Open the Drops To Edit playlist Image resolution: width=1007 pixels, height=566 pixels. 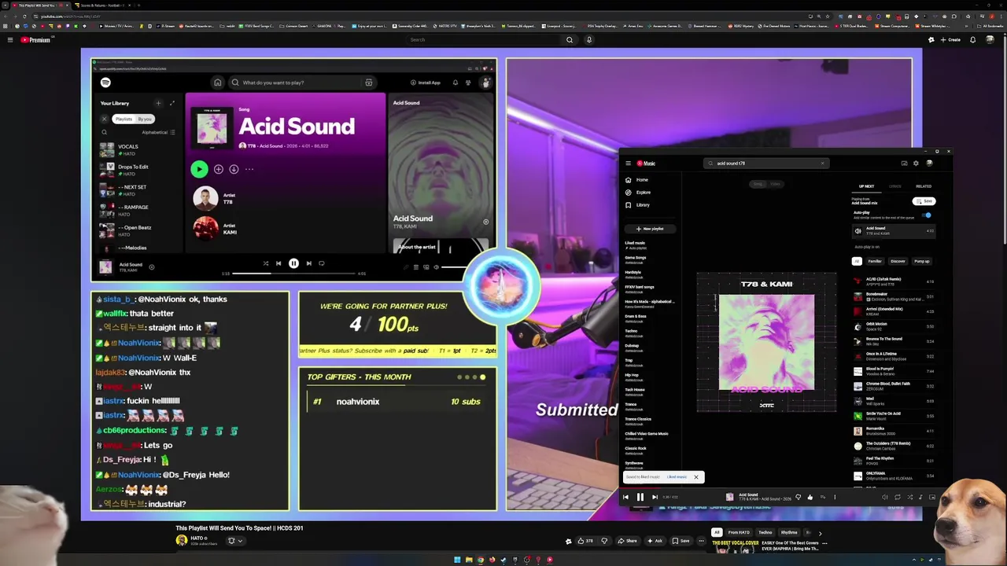coord(138,170)
